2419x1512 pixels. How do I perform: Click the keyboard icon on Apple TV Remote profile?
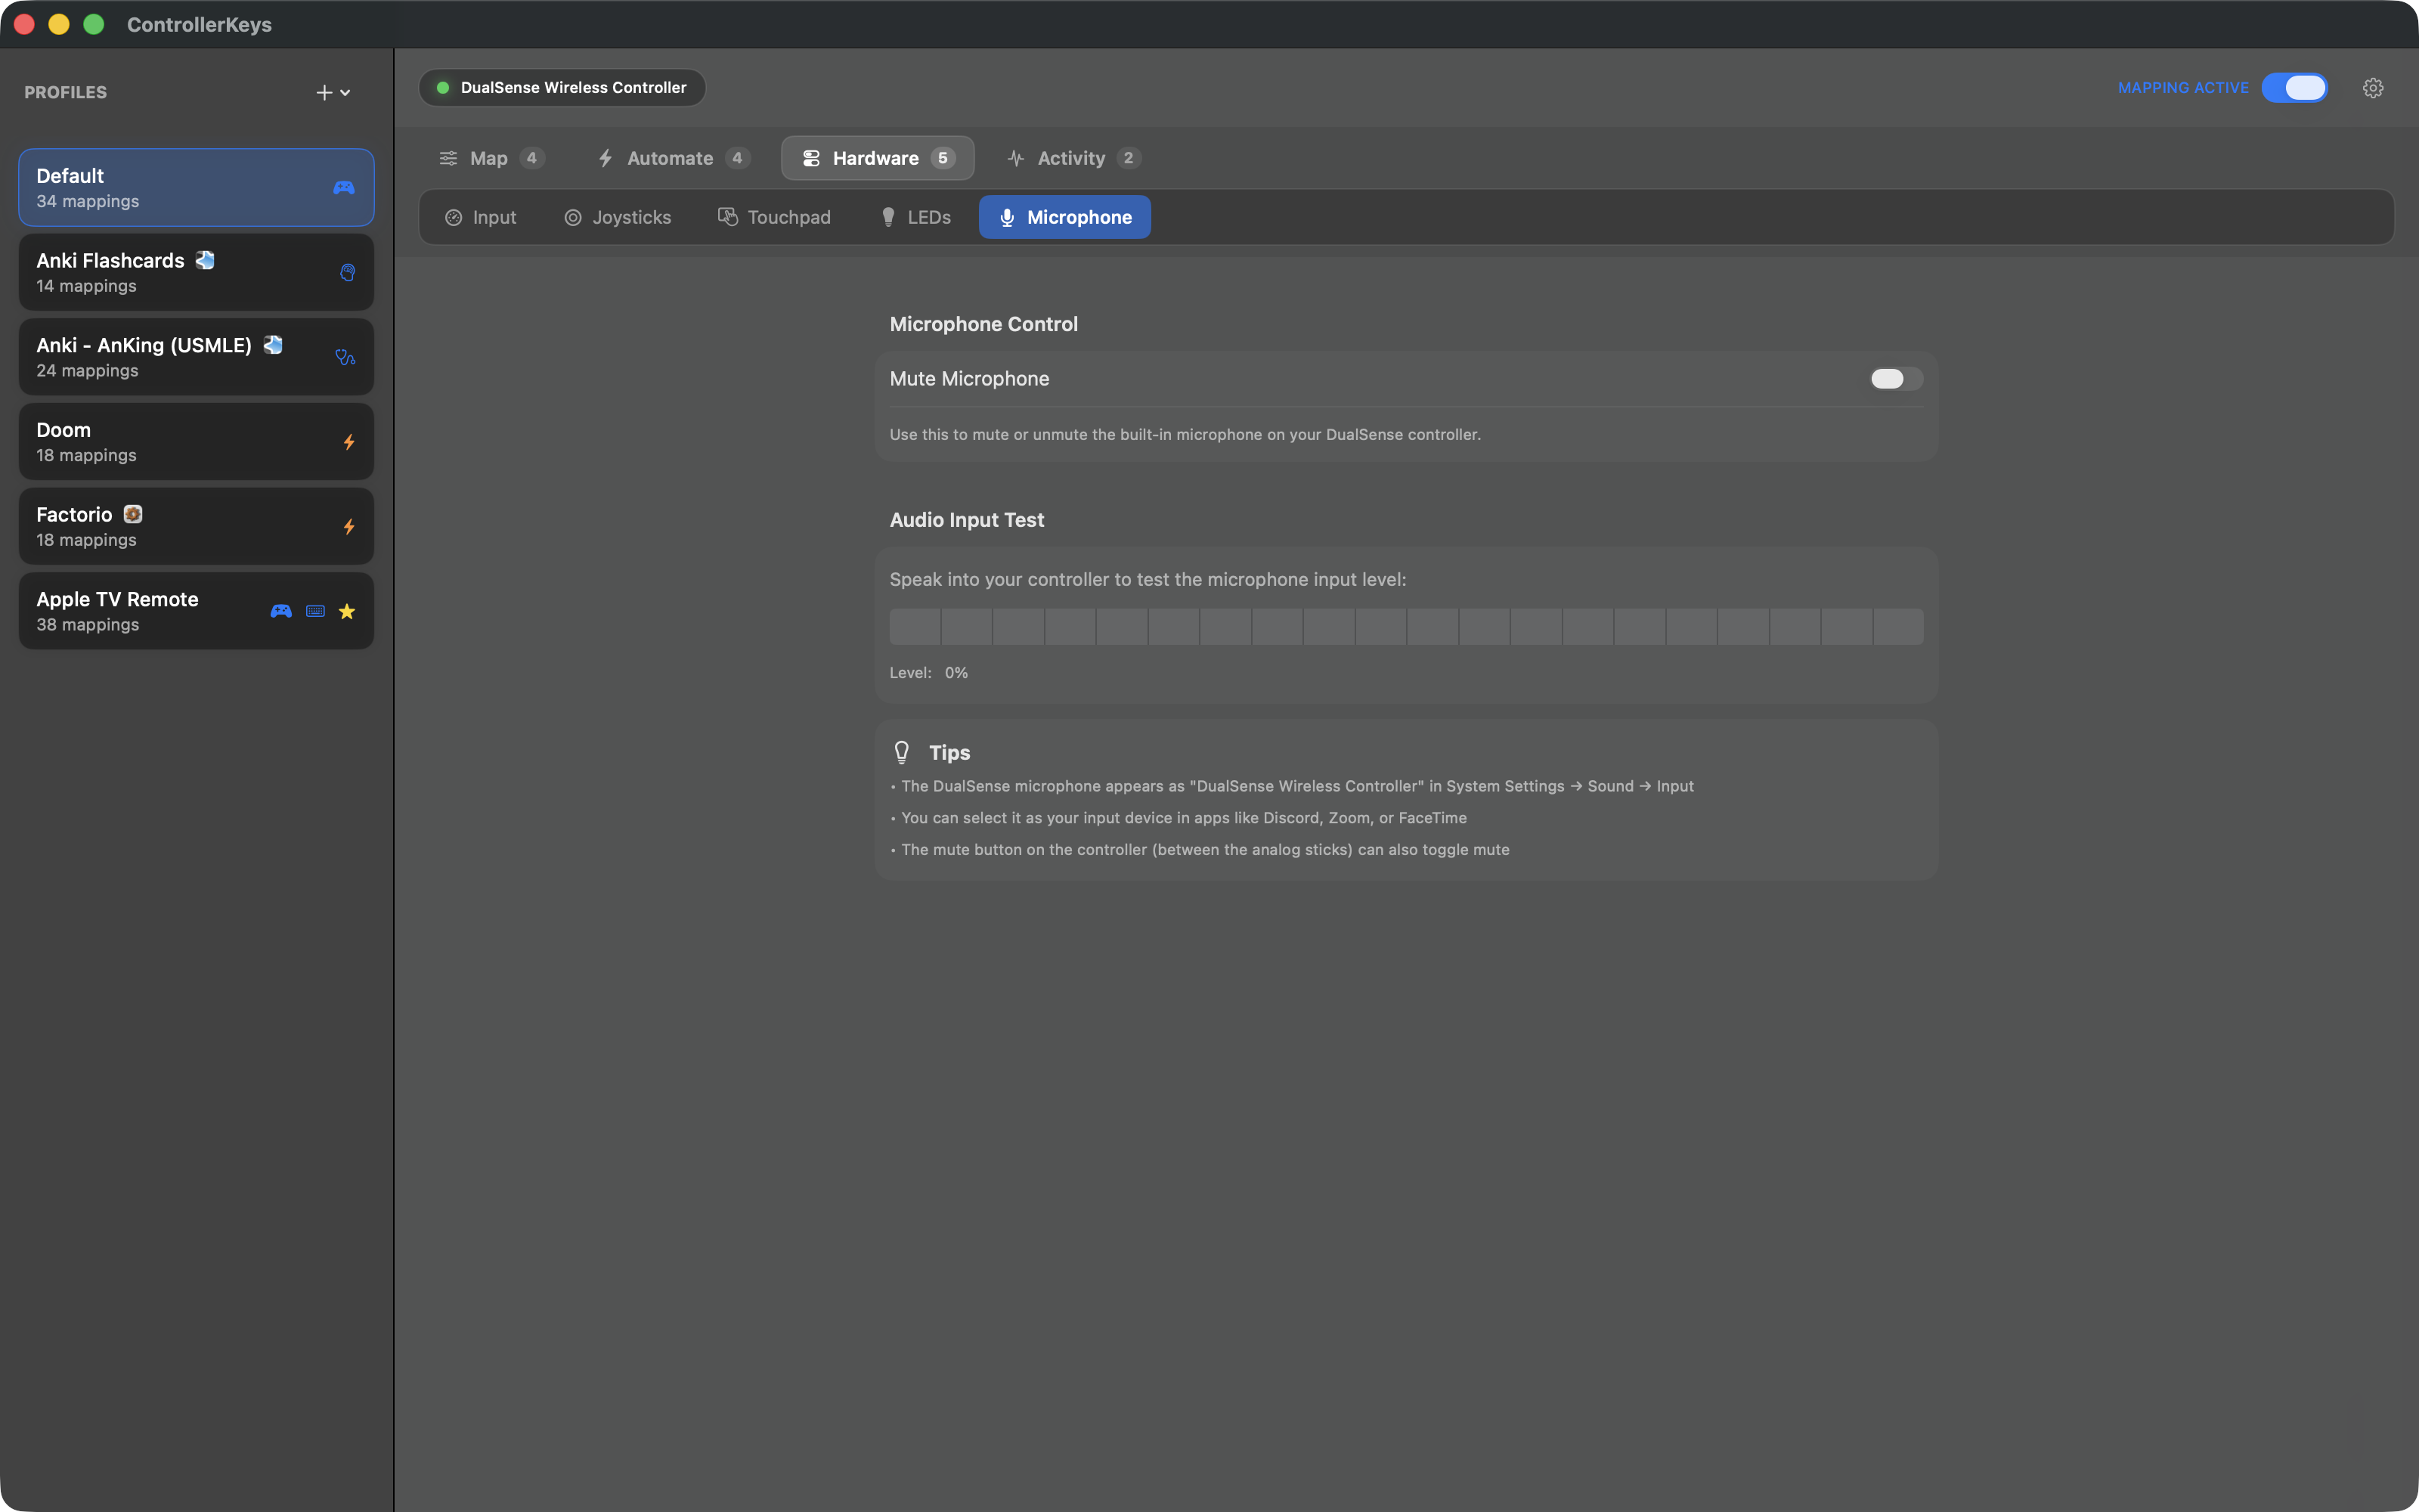pos(315,611)
